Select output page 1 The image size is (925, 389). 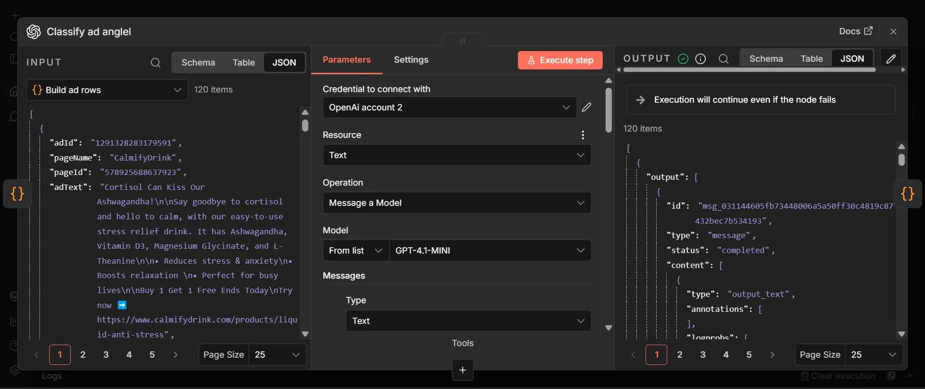coord(657,355)
